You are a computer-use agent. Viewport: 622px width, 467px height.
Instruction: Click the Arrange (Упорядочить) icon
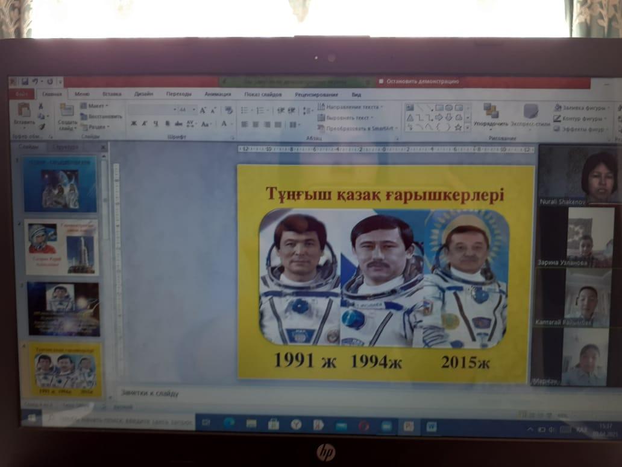click(x=491, y=112)
